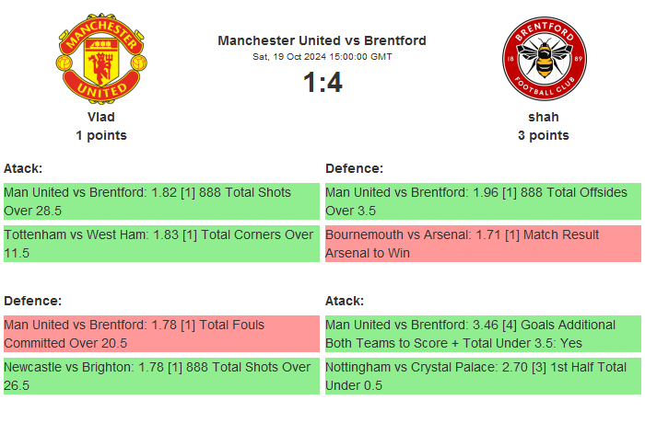Click shah's Atack section heading
This screenshot has width=645, height=423.
click(345, 301)
